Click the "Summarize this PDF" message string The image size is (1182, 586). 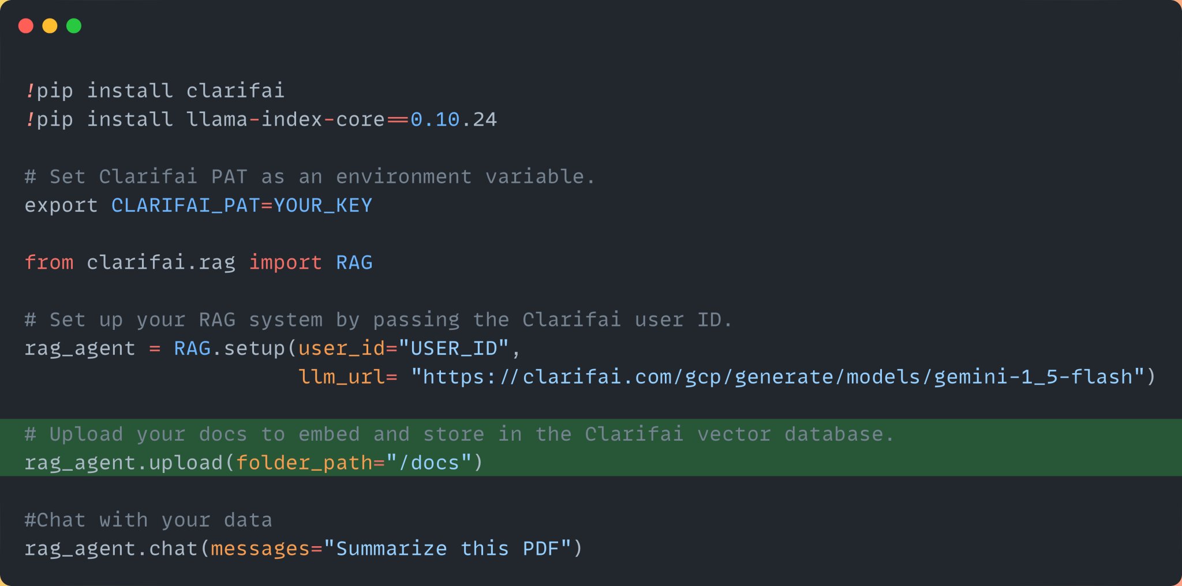click(447, 549)
